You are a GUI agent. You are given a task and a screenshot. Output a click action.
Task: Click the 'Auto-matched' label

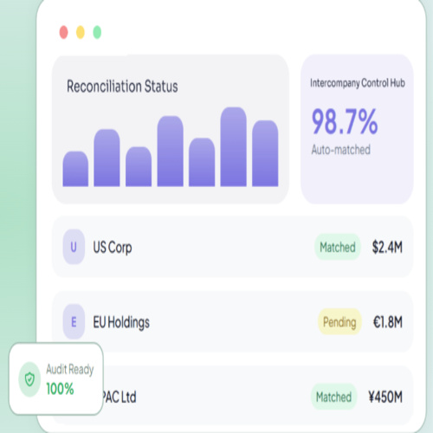[341, 150]
